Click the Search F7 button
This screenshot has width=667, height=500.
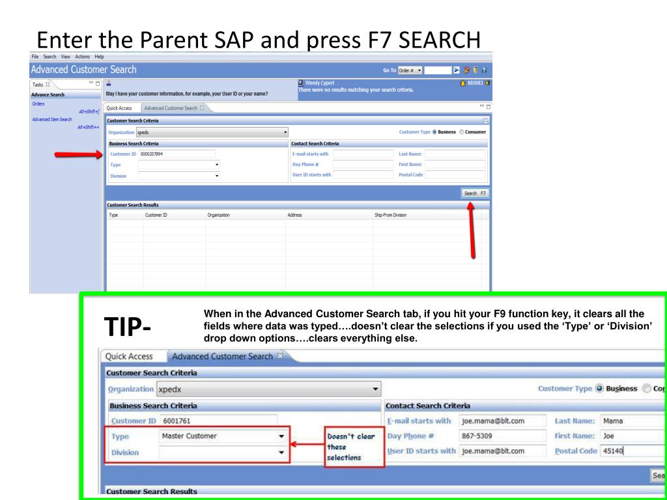coord(475,193)
